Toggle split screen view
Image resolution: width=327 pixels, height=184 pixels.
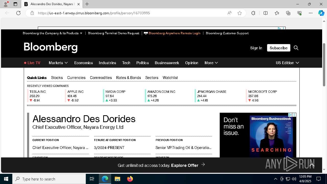pos(265,13)
